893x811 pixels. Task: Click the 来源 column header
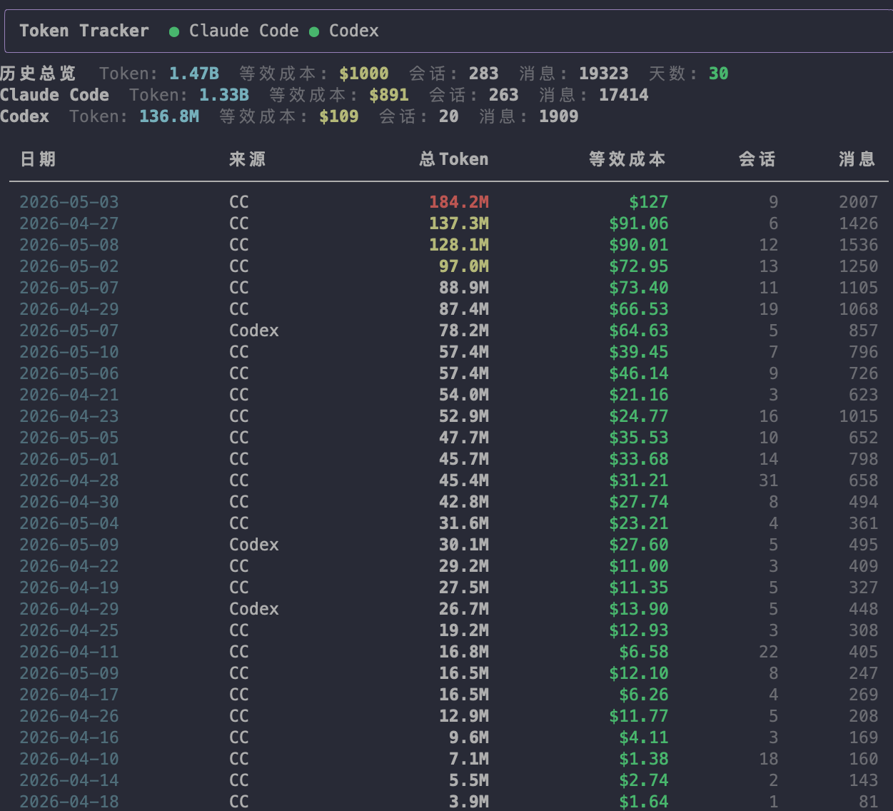point(247,159)
